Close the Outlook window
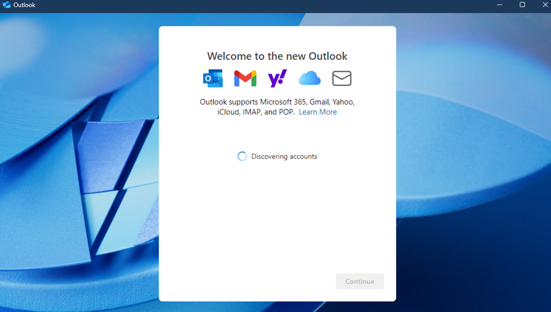The image size is (551, 312). (x=545, y=5)
